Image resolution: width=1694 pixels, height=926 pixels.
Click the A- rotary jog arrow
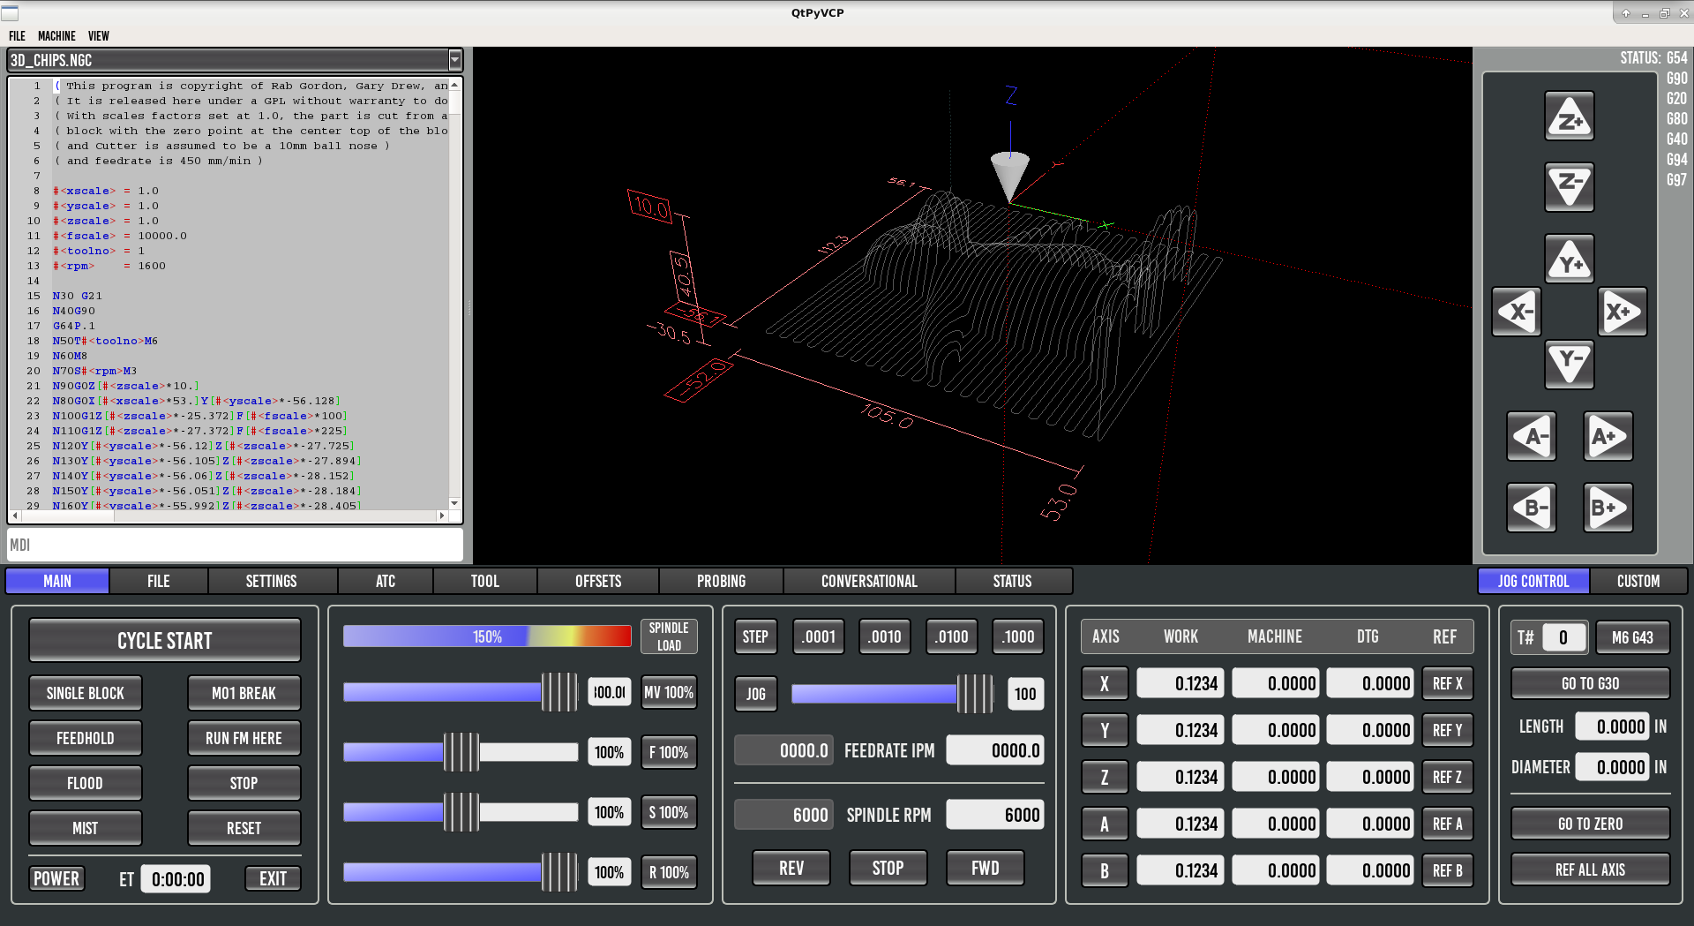(x=1532, y=436)
